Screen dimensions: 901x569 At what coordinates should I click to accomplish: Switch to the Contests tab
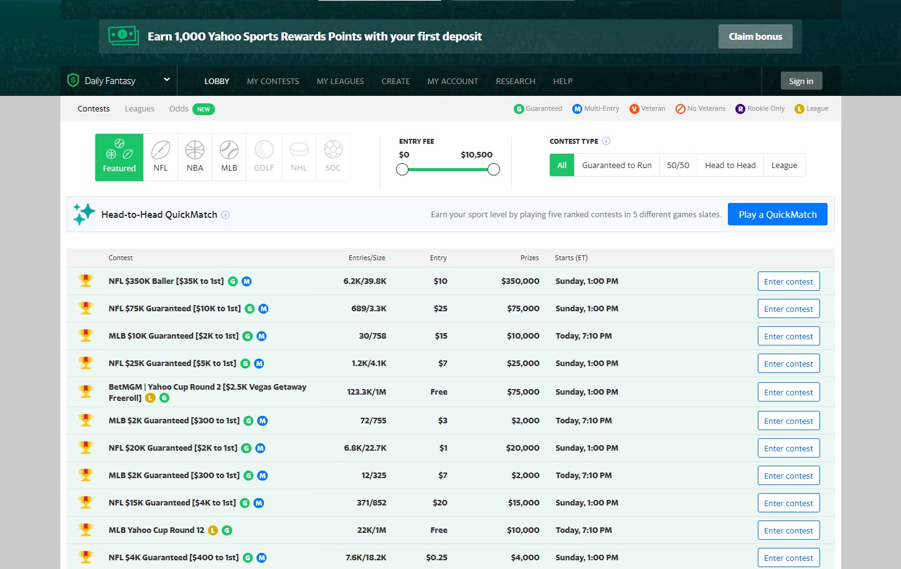tap(93, 108)
